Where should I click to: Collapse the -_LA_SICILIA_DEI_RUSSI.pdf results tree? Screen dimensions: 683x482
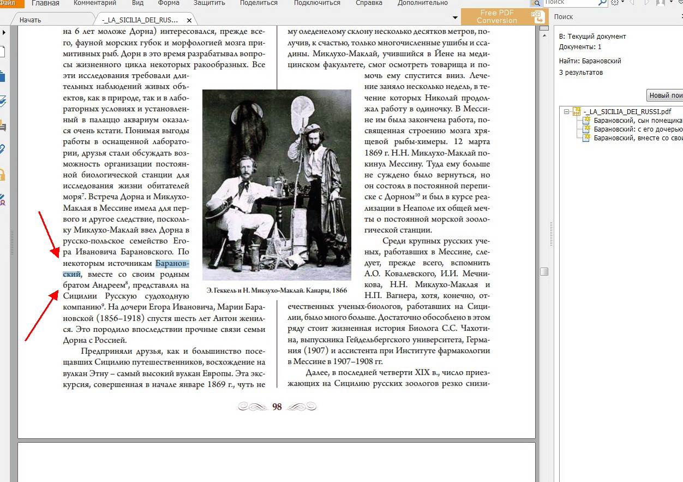pos(566,111)
